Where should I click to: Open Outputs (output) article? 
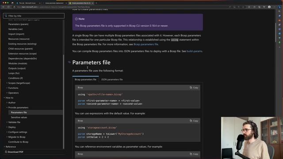17,68
